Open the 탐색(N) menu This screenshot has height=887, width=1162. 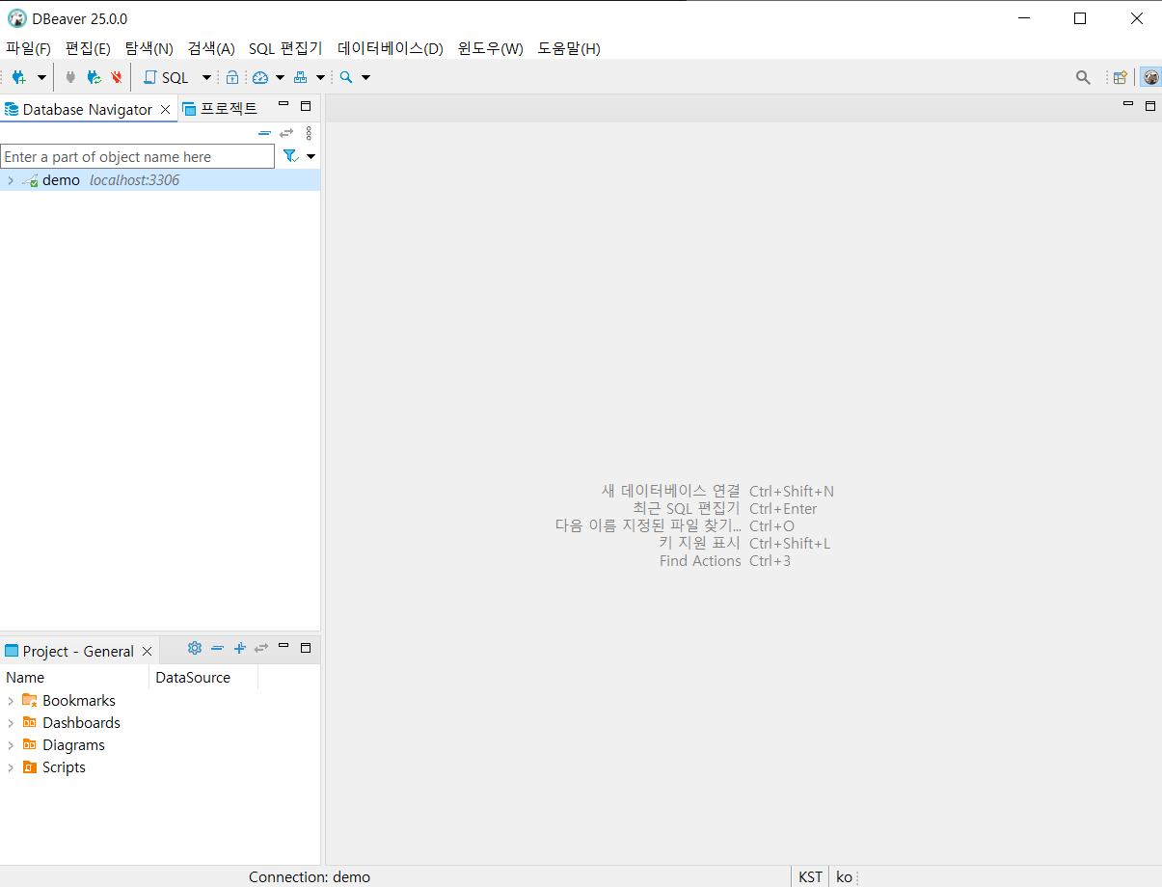click(x=149, y=48)
